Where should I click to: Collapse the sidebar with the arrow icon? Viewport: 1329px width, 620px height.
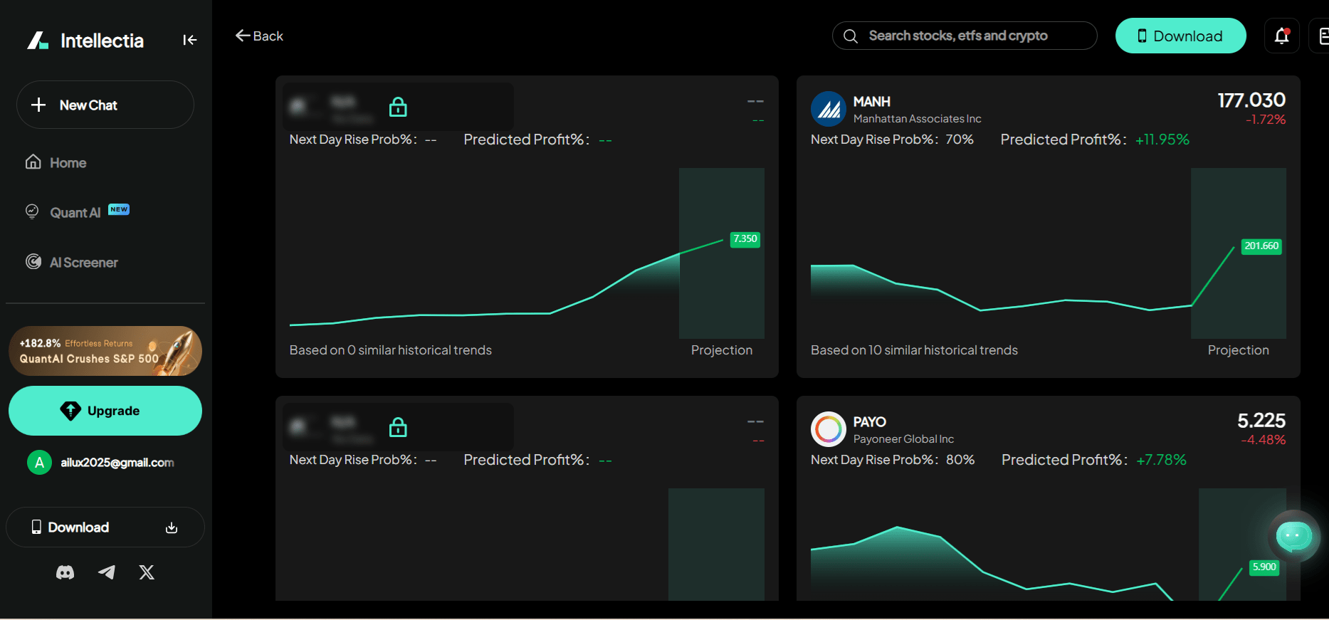coord(189,40)
